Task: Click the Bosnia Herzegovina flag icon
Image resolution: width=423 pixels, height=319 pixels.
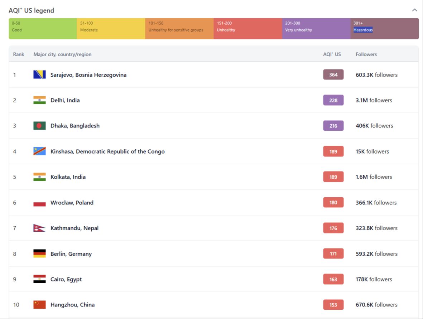Action: [39, 74]
